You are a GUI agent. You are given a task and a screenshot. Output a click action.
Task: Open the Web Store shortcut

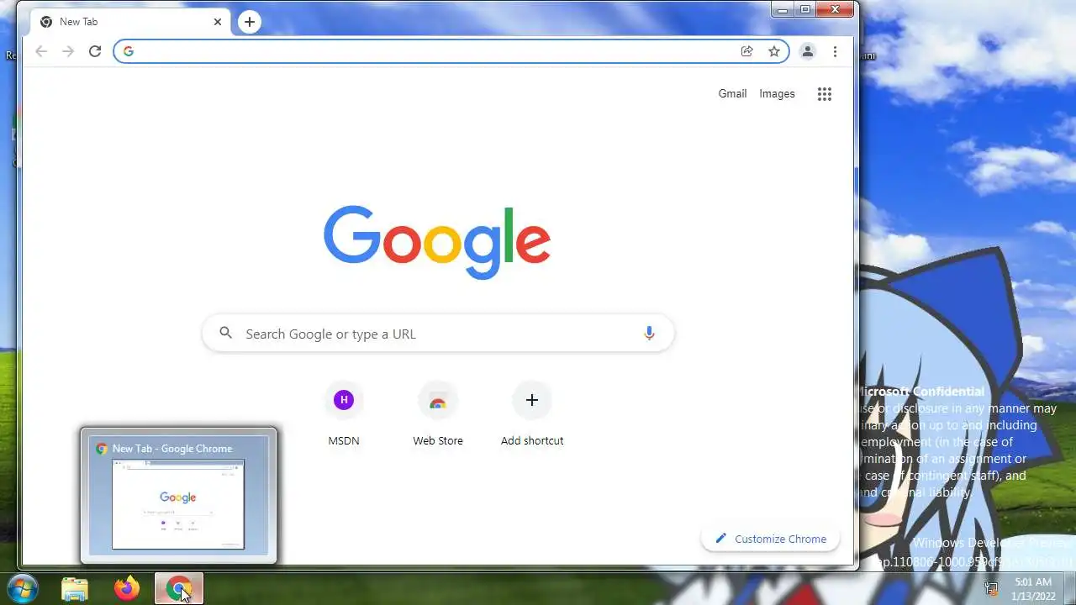[x=438, y=413]
